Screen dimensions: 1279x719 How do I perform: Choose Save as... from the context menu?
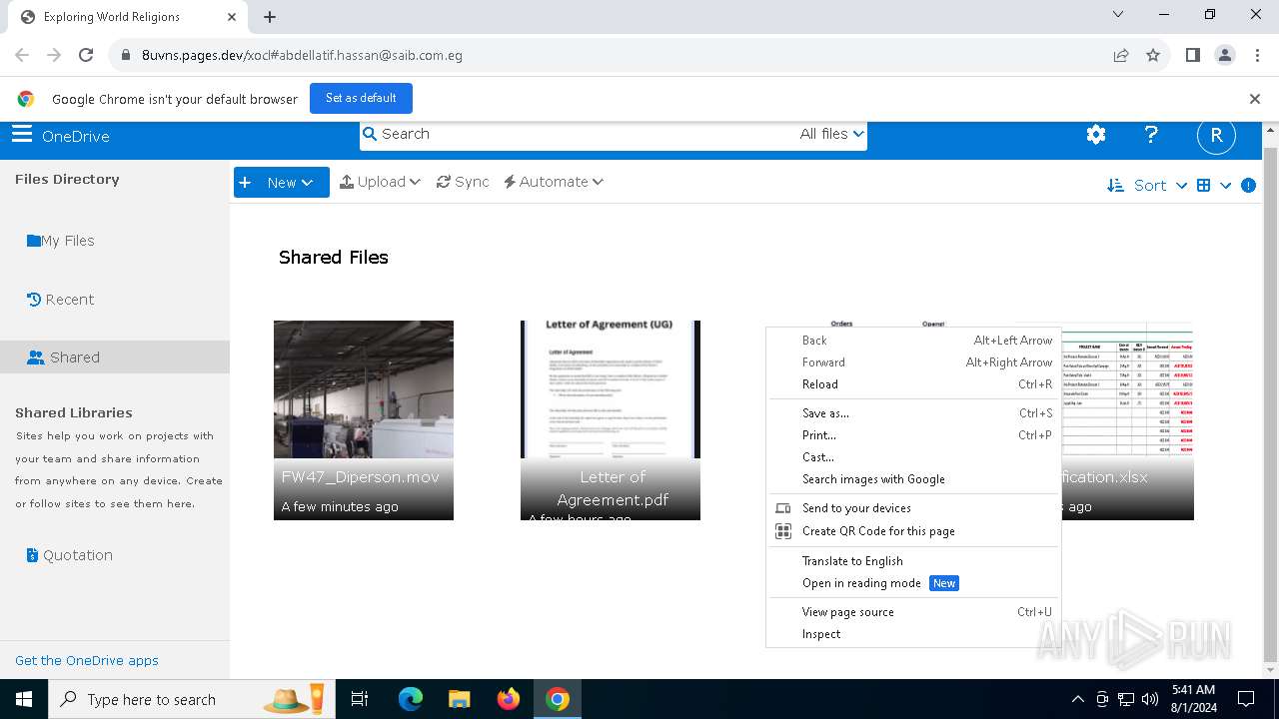click(x=912, y=413)
